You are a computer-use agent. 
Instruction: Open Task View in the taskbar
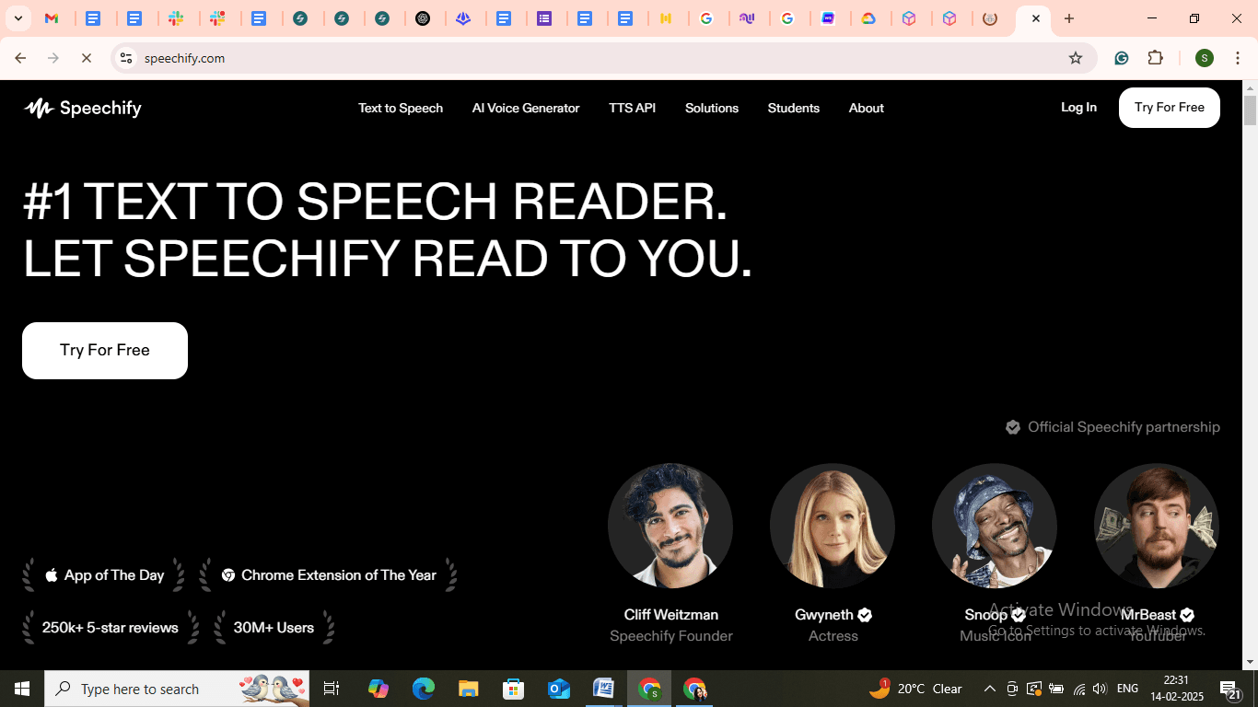click(332, 689)
